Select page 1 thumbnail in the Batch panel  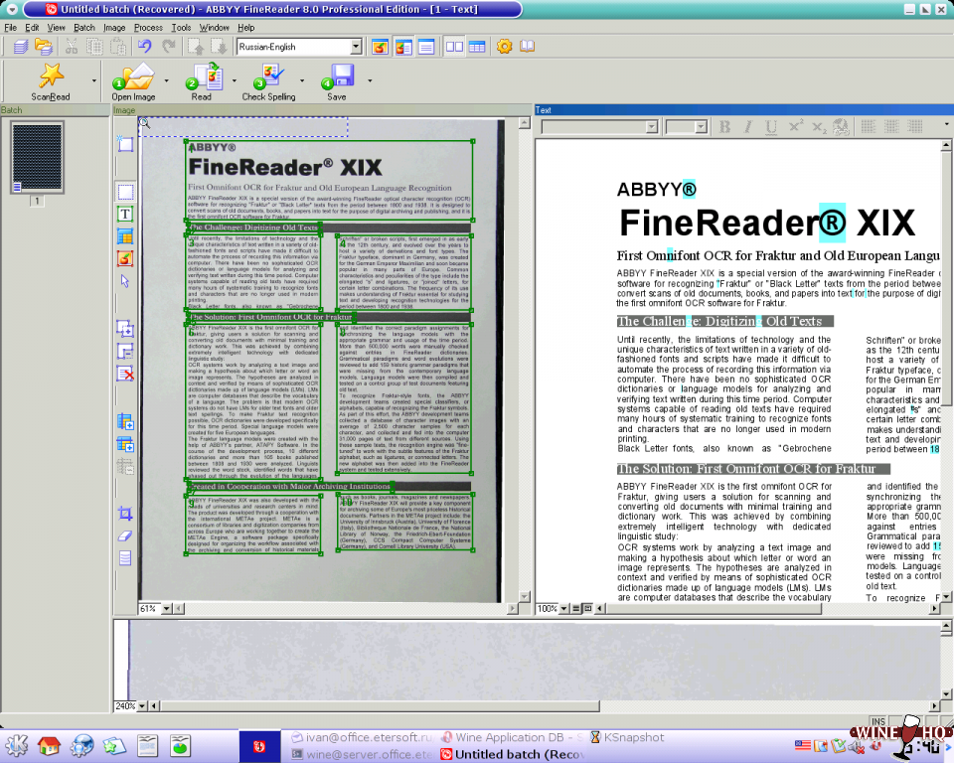pyautogui.click(x=37, y=158)
